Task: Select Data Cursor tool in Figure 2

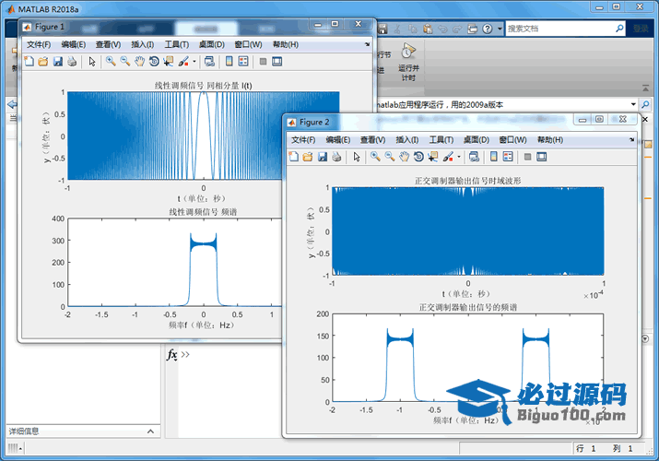Action: click(x=433, y=157)
